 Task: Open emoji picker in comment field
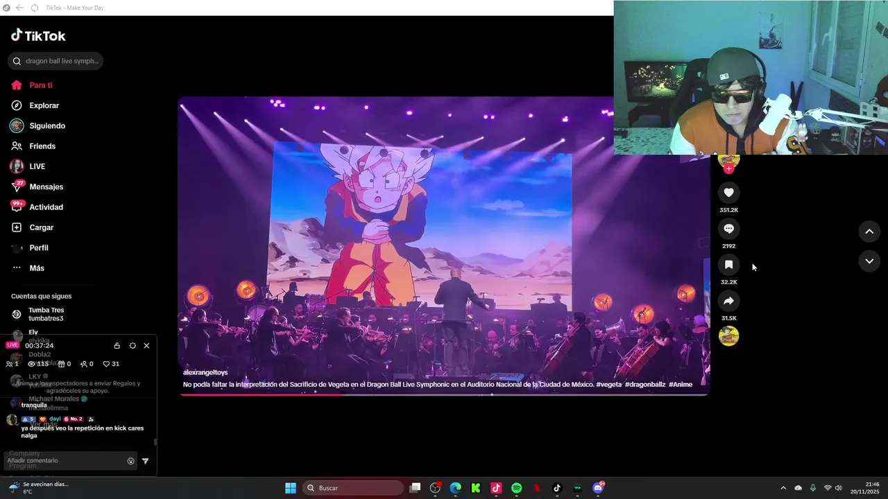point(130,461)
